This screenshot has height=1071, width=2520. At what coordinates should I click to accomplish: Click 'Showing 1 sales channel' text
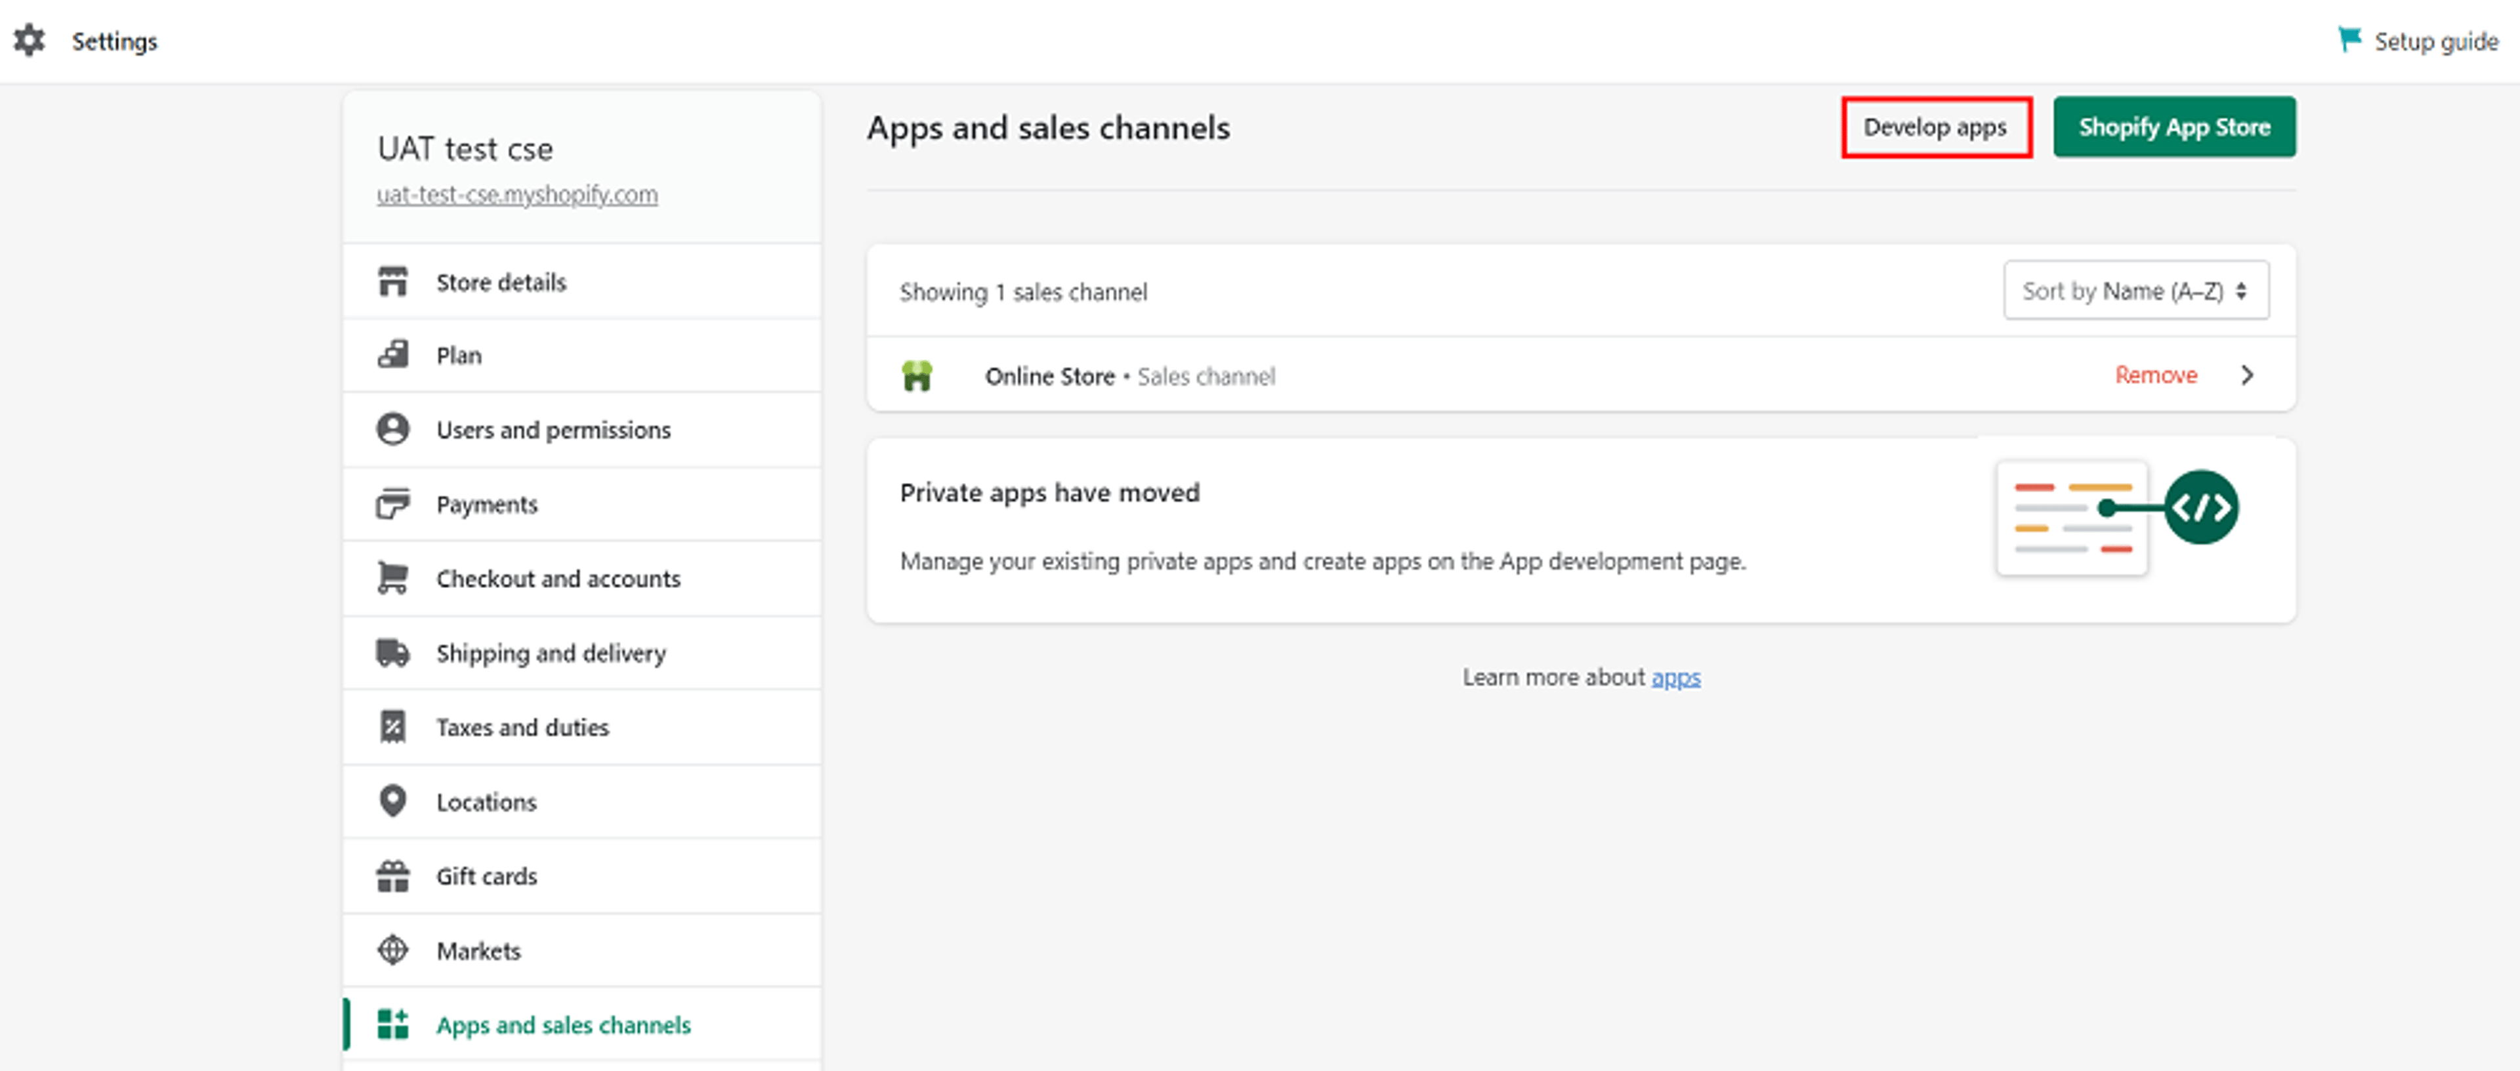pos(1023,293)
